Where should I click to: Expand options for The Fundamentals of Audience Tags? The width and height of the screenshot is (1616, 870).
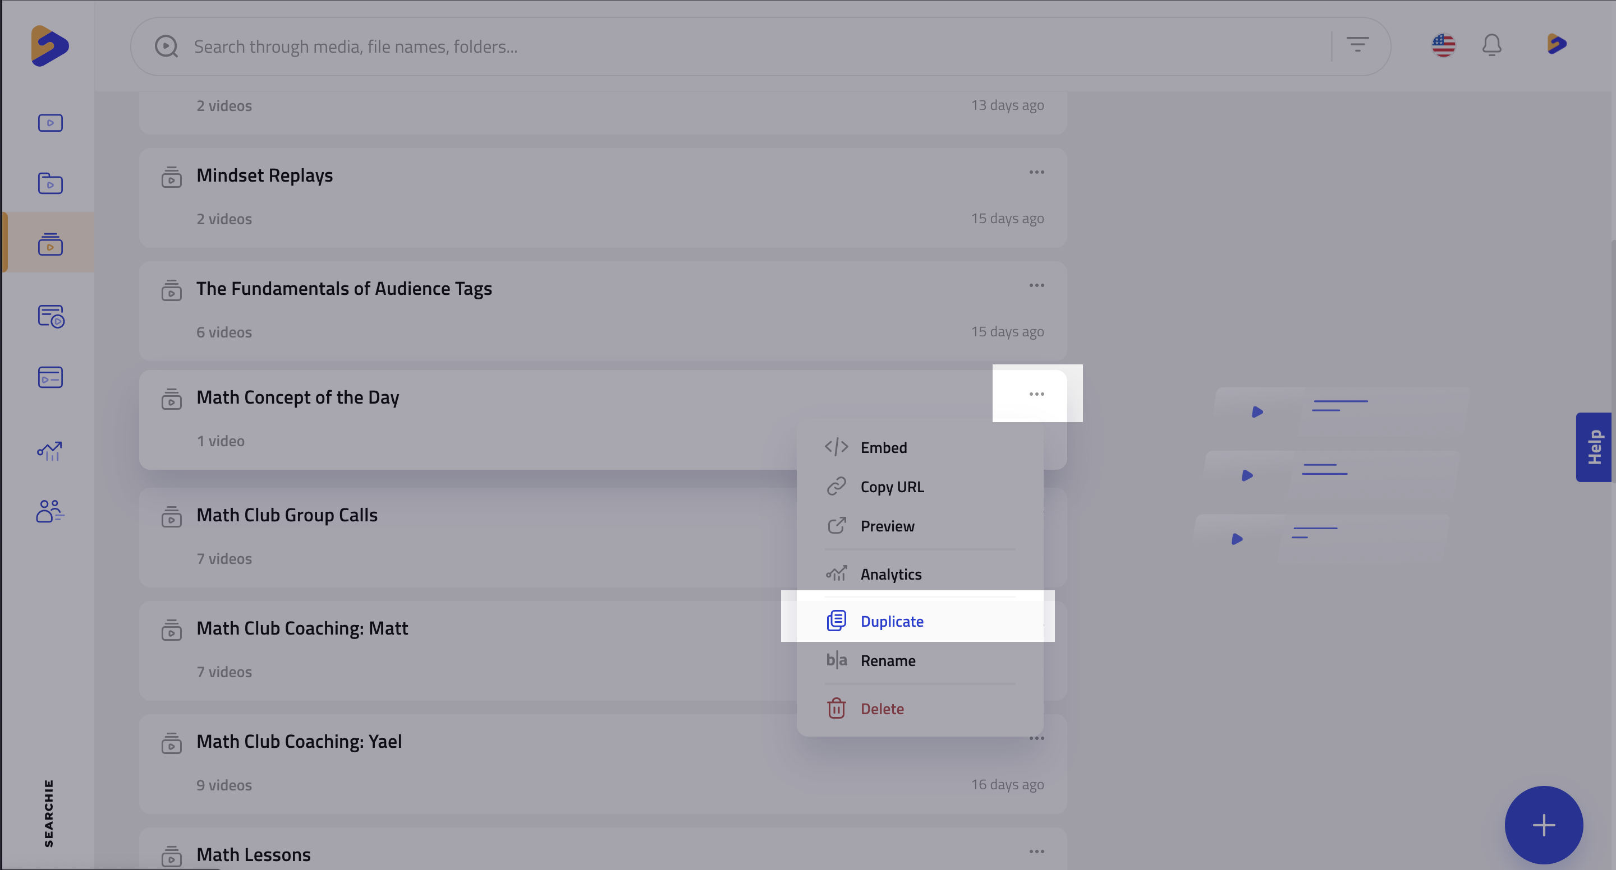(1036, 285)
